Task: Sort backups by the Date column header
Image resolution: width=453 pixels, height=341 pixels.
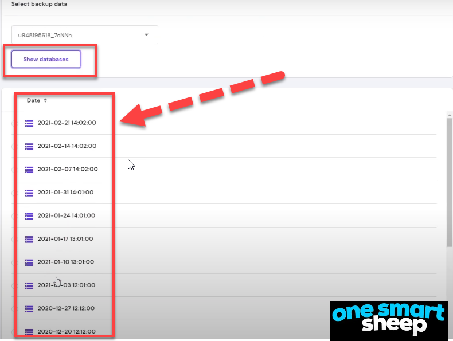Action: [x=33, y=100]
